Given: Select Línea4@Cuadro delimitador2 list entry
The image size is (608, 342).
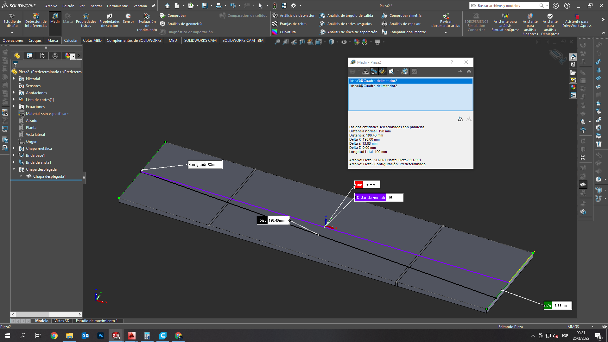Looking at the screenshot, I should pos(373,86).
